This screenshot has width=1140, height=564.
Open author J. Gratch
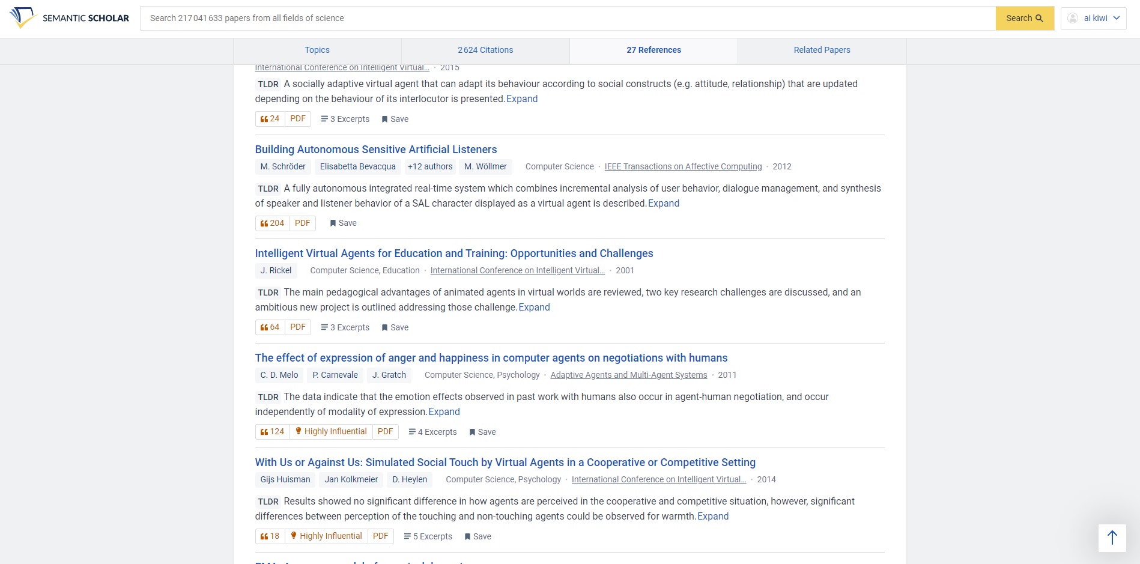(x=389, y=375)
